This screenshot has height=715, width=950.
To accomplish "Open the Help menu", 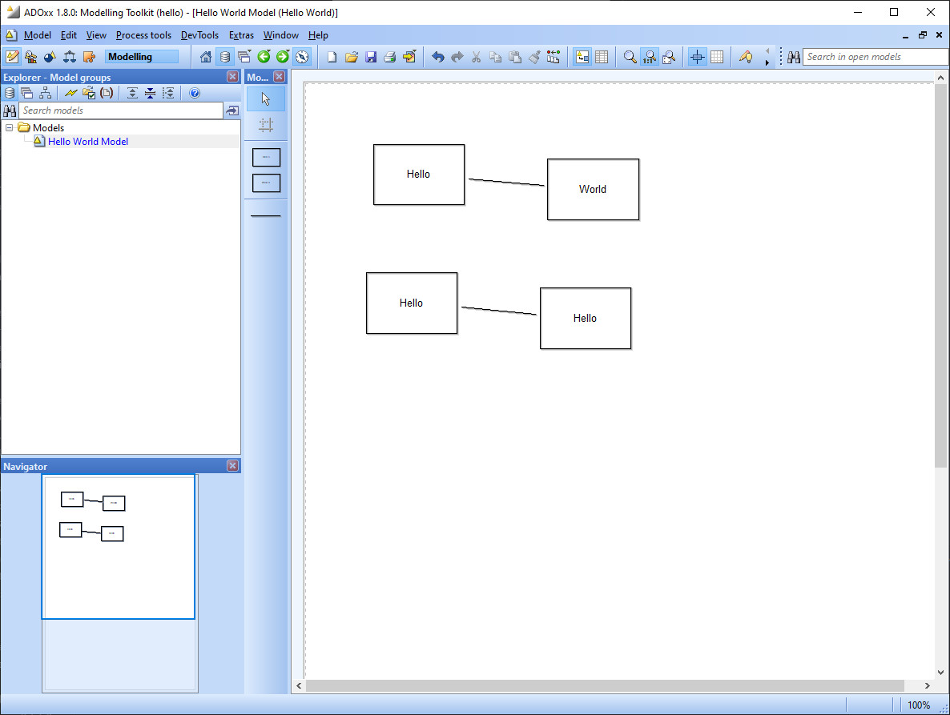I will [x=317, y=35].
